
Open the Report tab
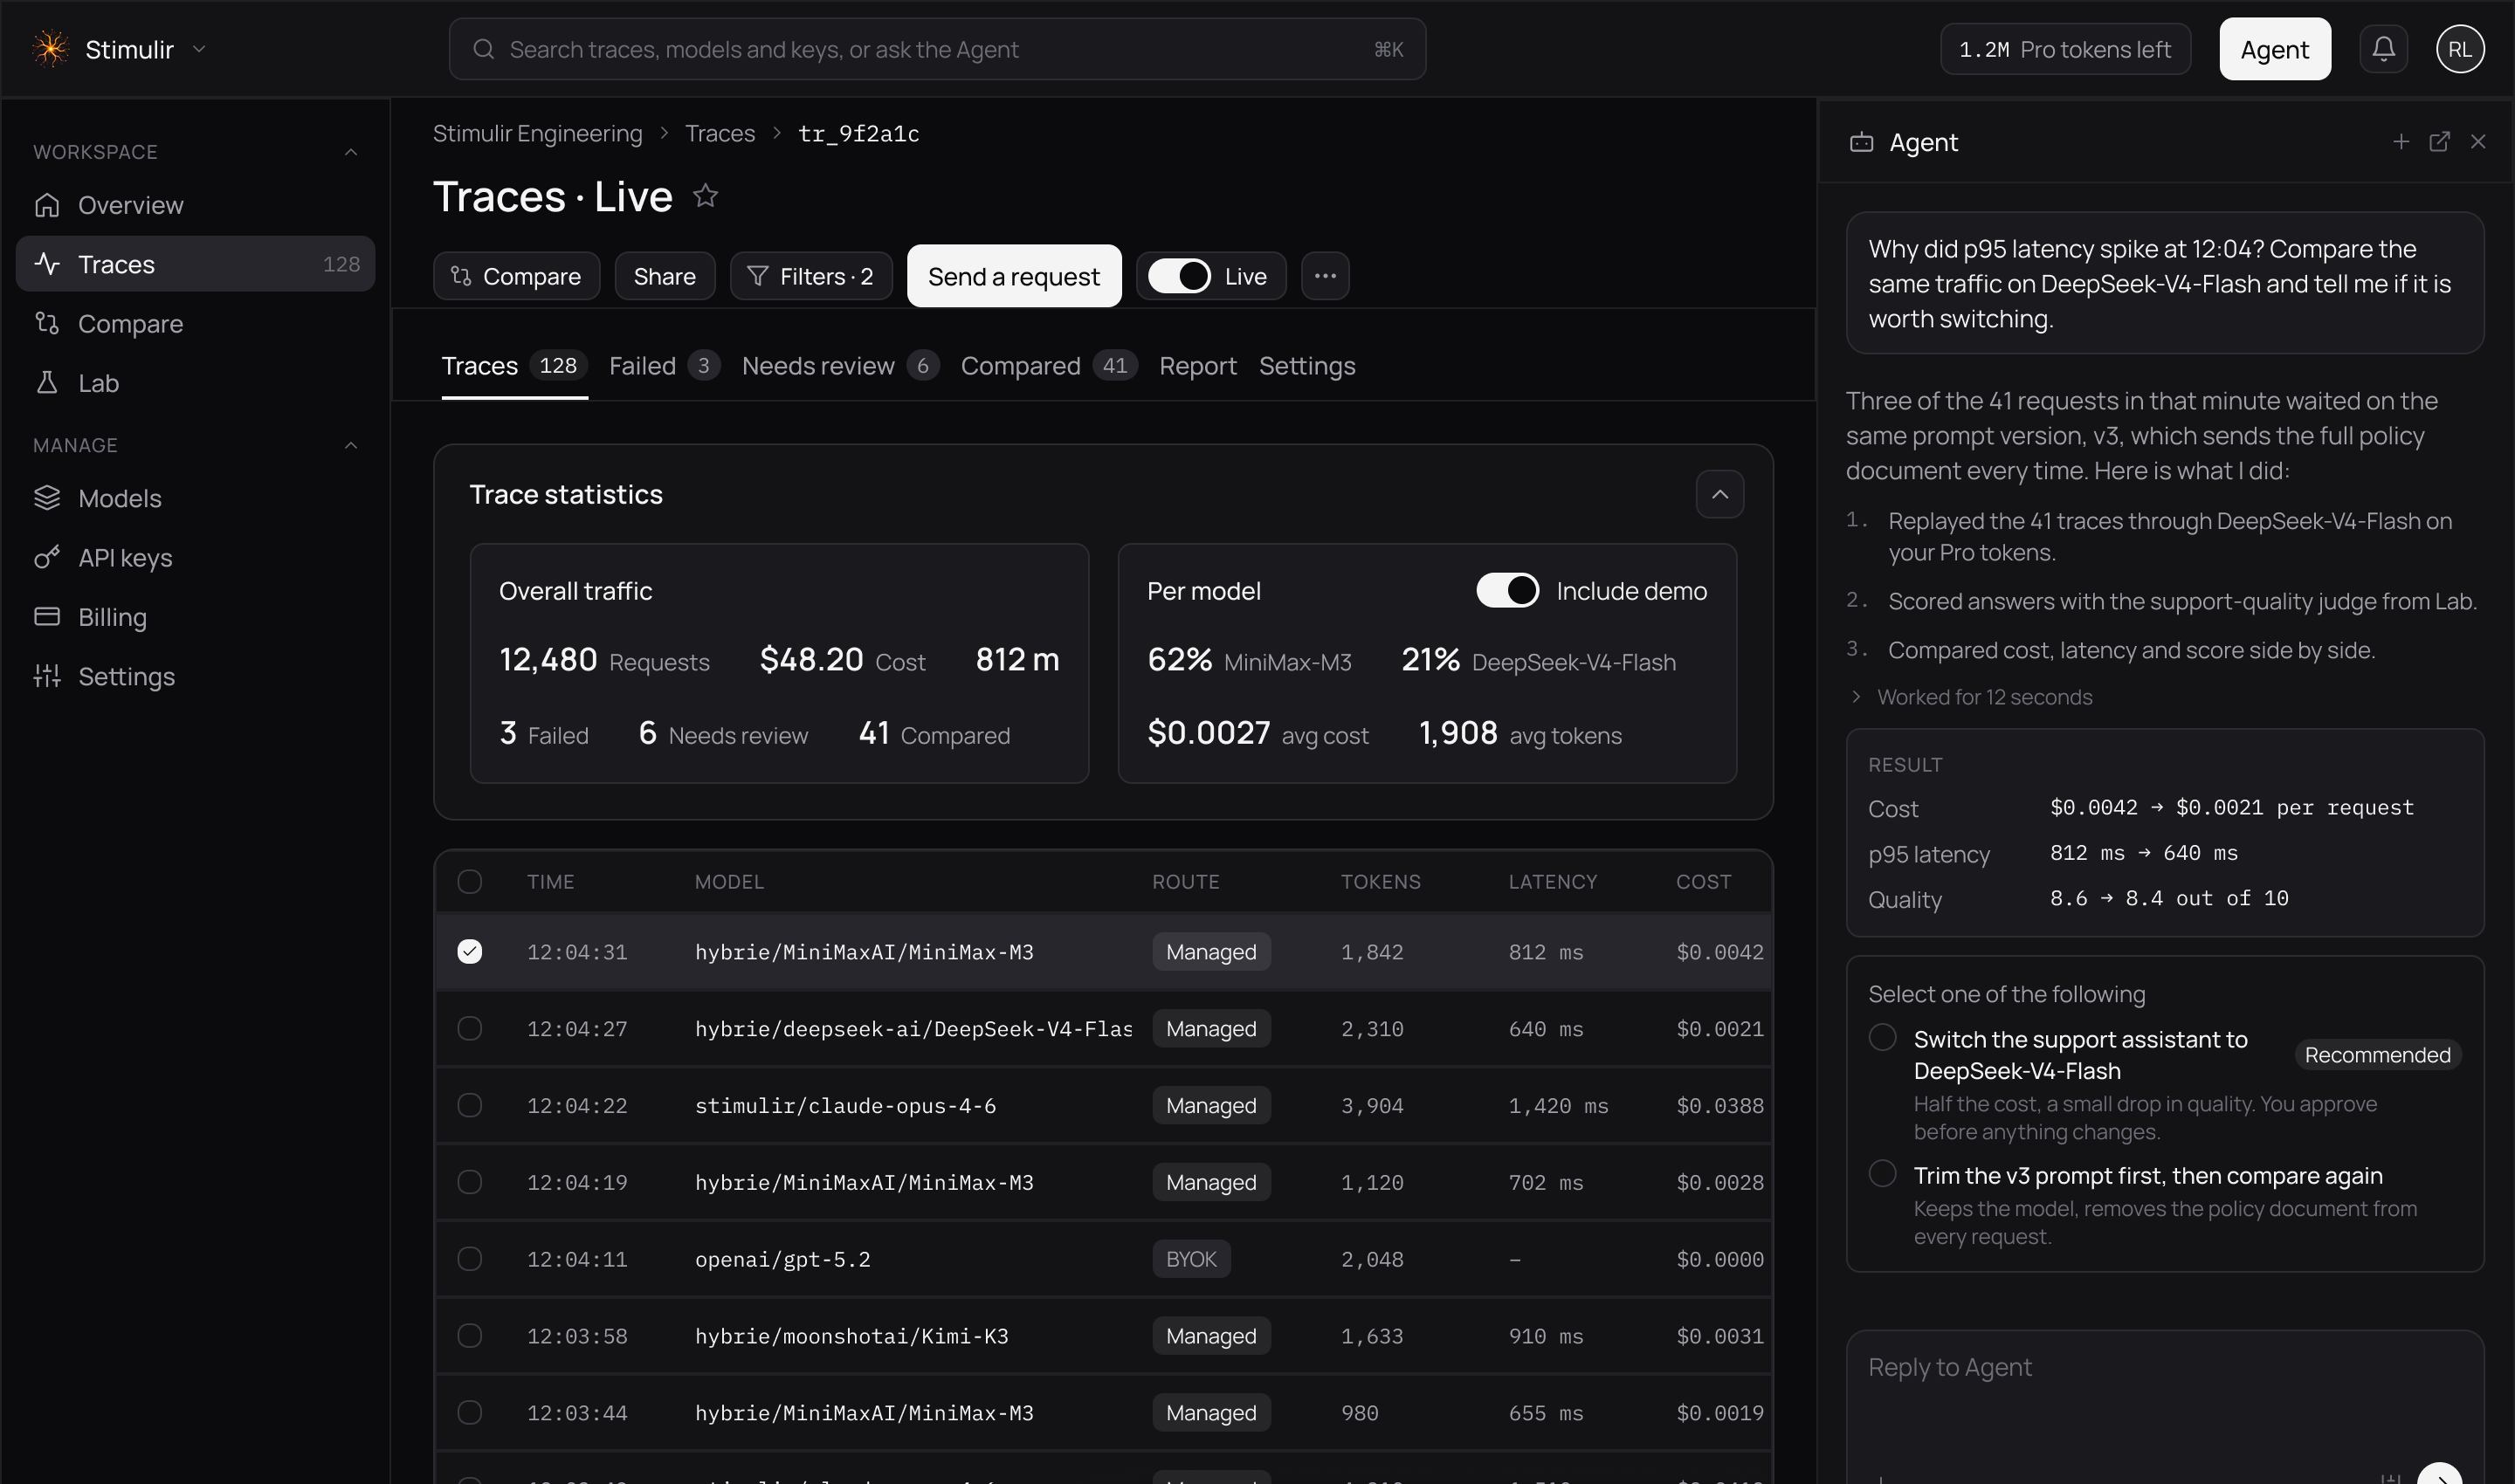(1197, 366)
